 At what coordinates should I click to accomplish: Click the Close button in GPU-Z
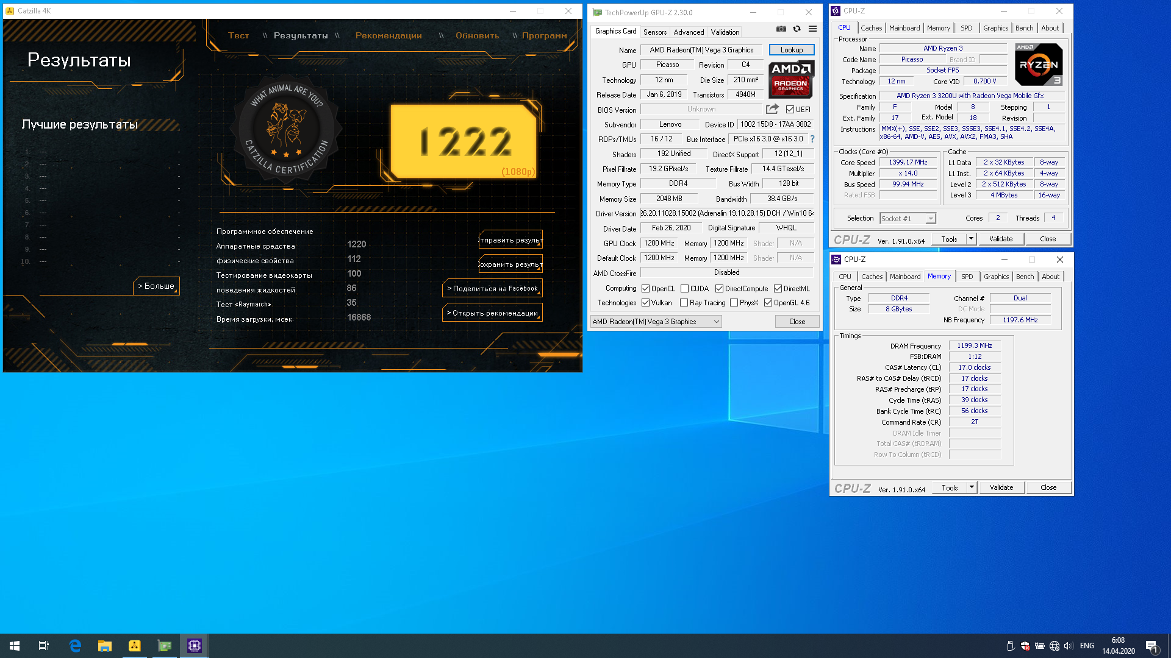(x=797, y=322)
